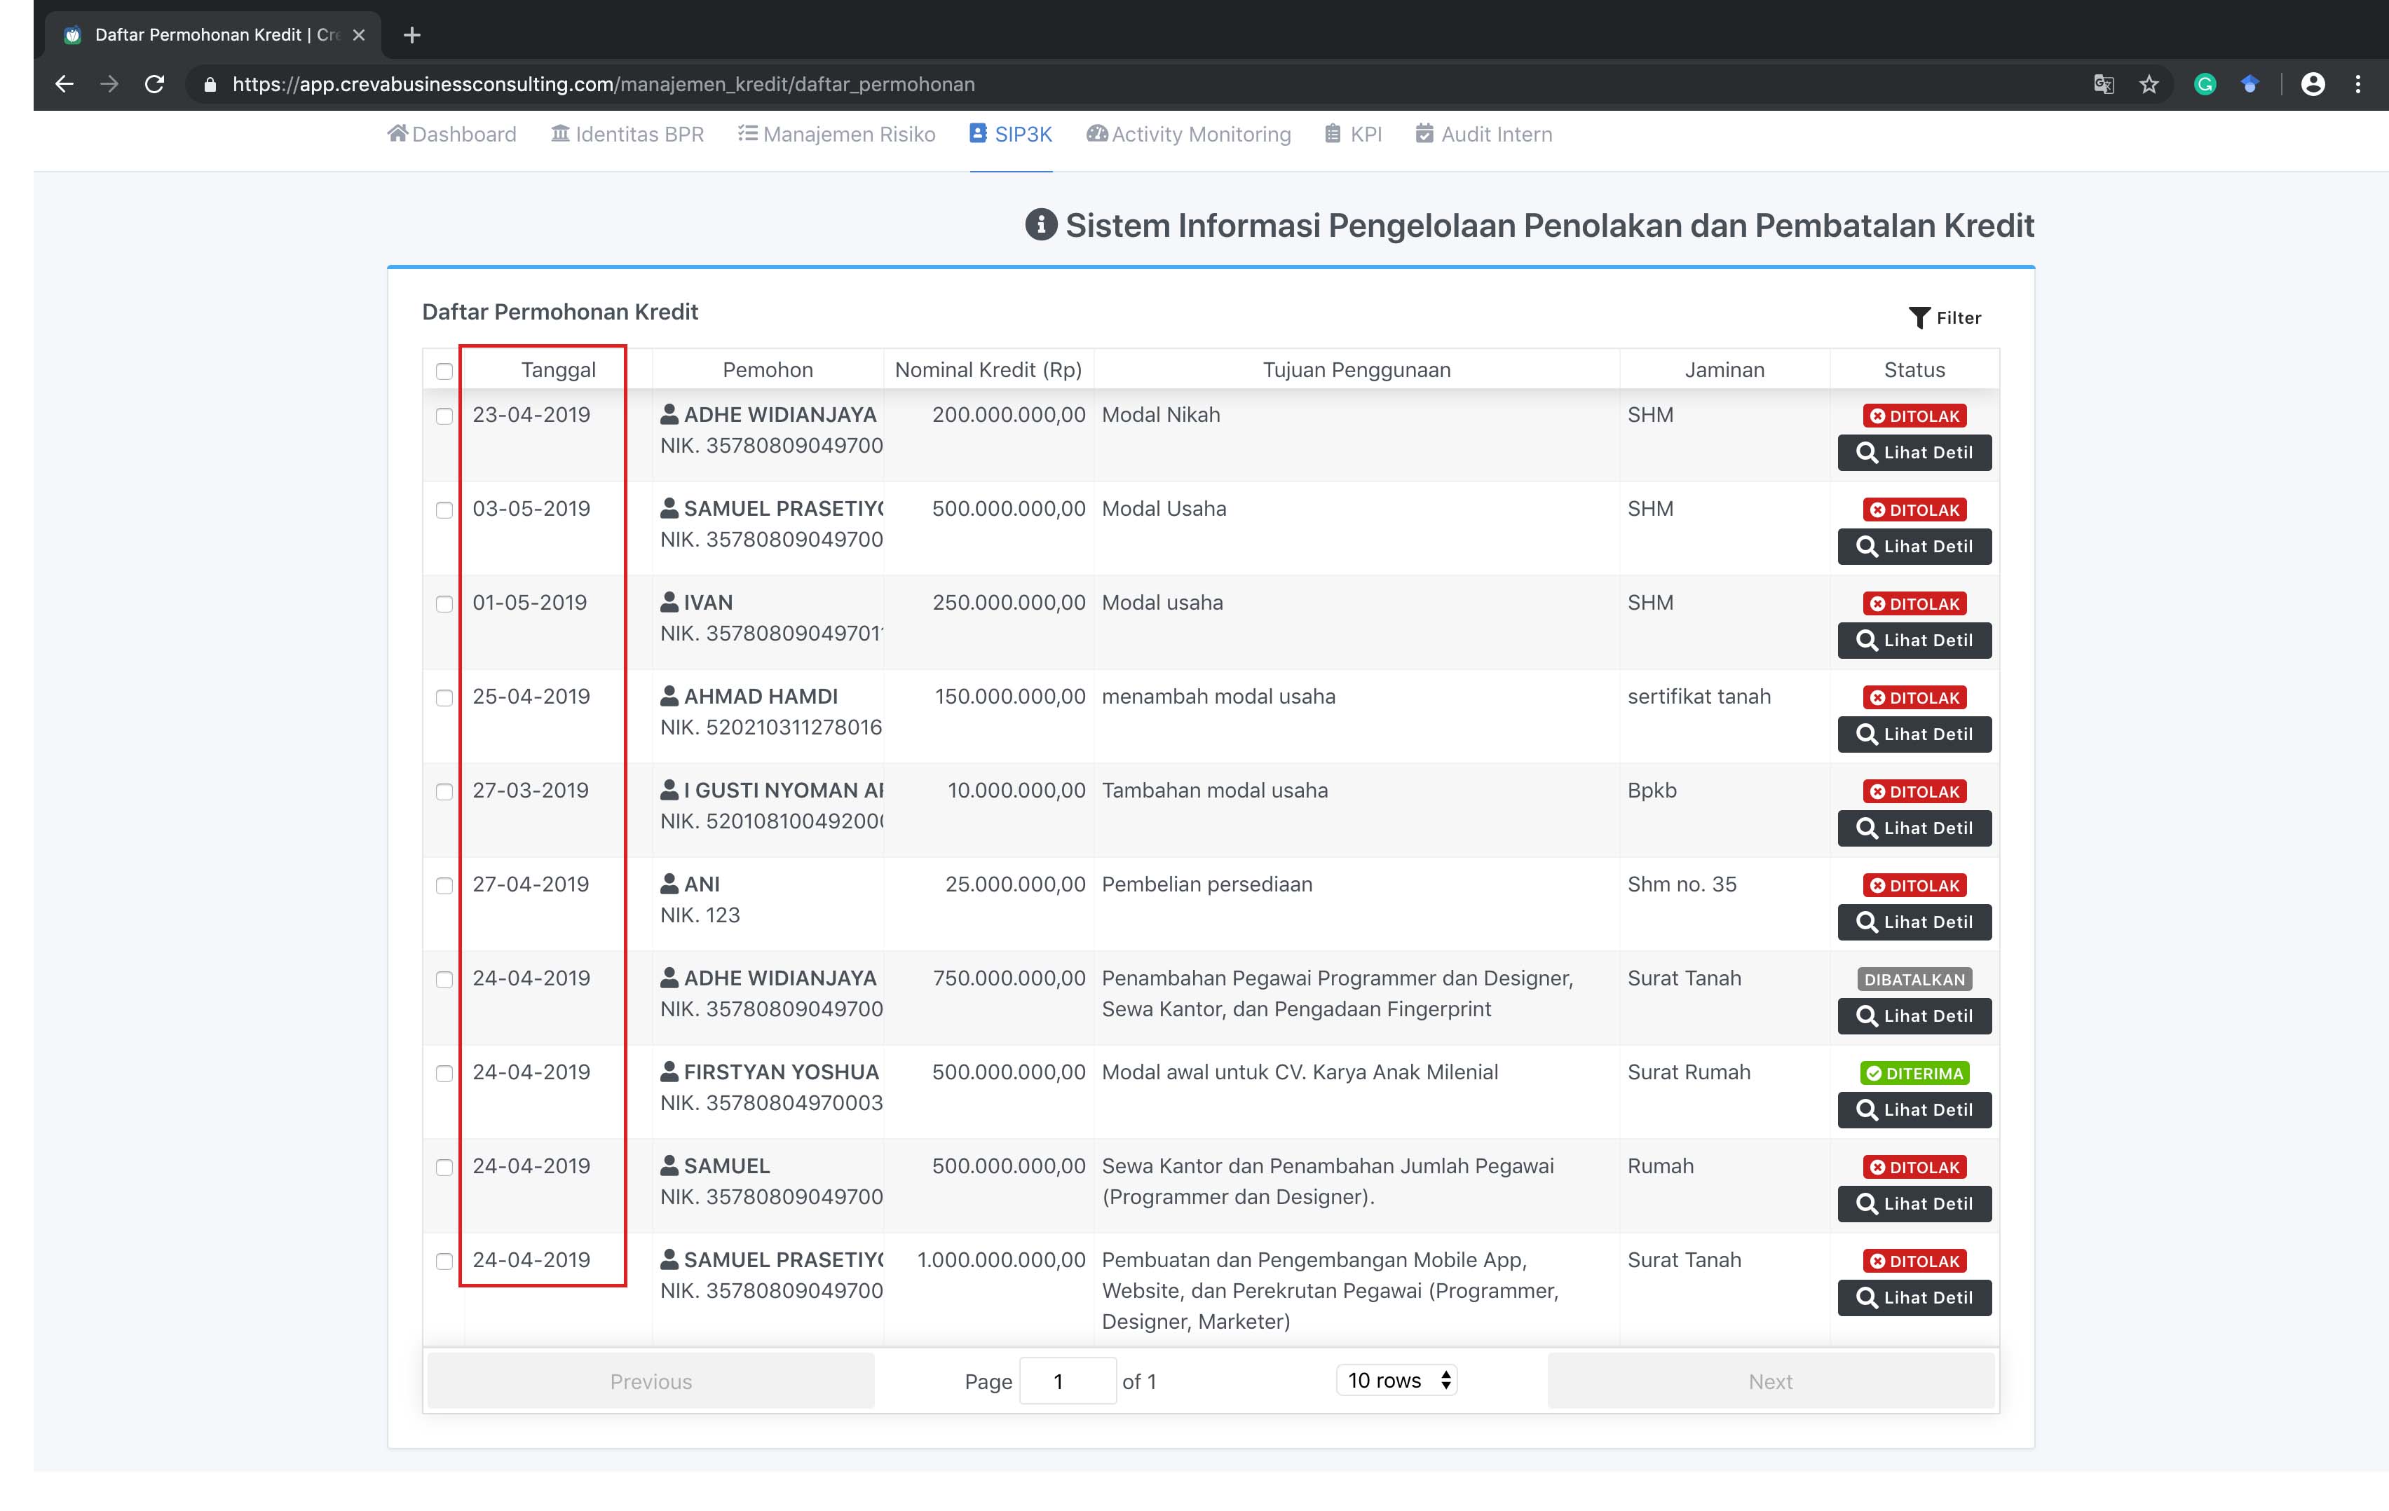2389x1511 pixels.
Task: Click DITOLAK badge in Modal Nikah row
Action: tap(1914, 416)
